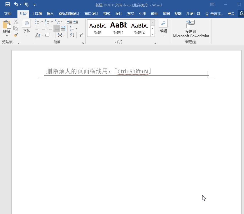Toggle align left button
244x214 pixels.
tap(37, 28)
